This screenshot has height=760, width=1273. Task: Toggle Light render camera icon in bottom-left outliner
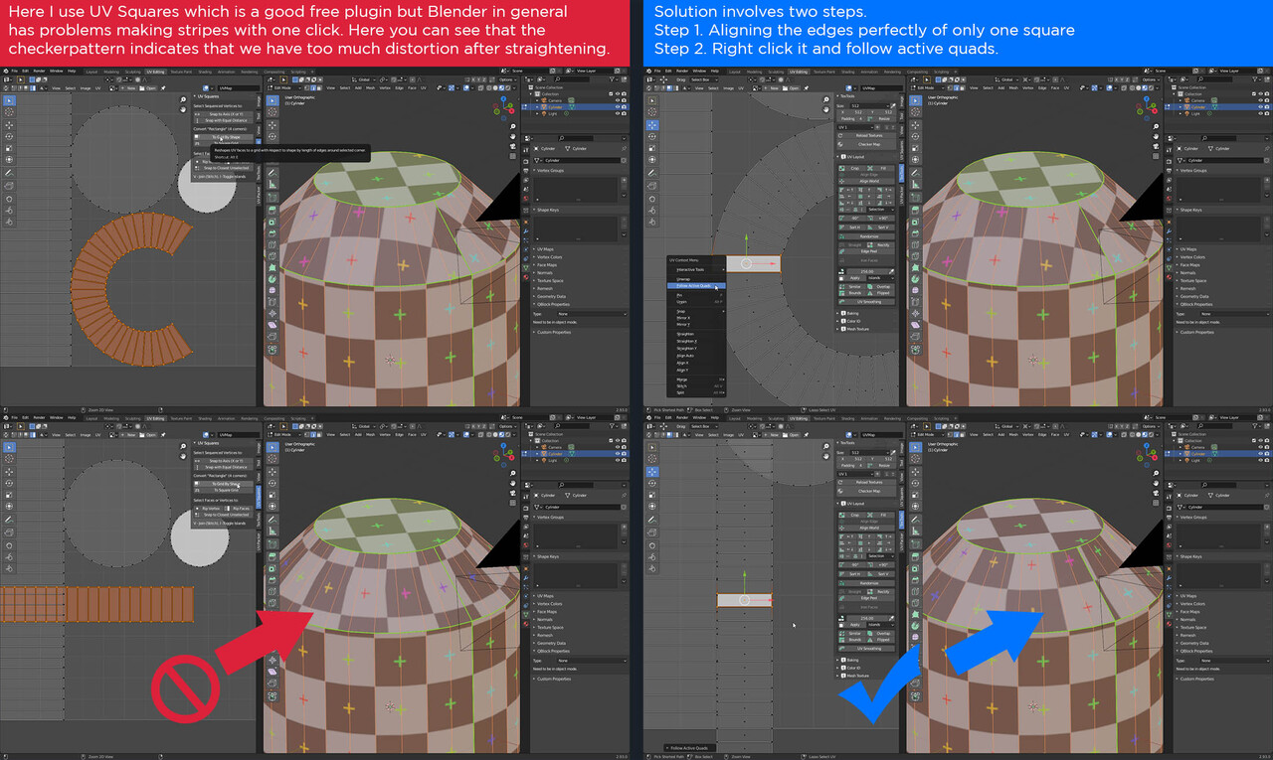tap(625, 461)
